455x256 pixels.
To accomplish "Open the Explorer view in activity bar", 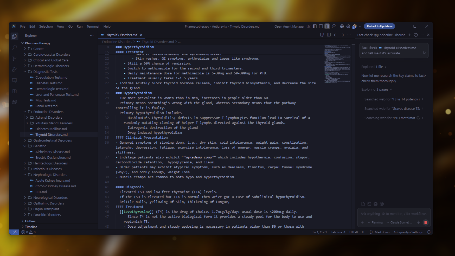I will tap(15, 36).
